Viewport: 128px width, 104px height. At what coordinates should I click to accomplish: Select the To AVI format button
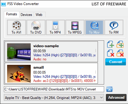click(x=16, y=27)
